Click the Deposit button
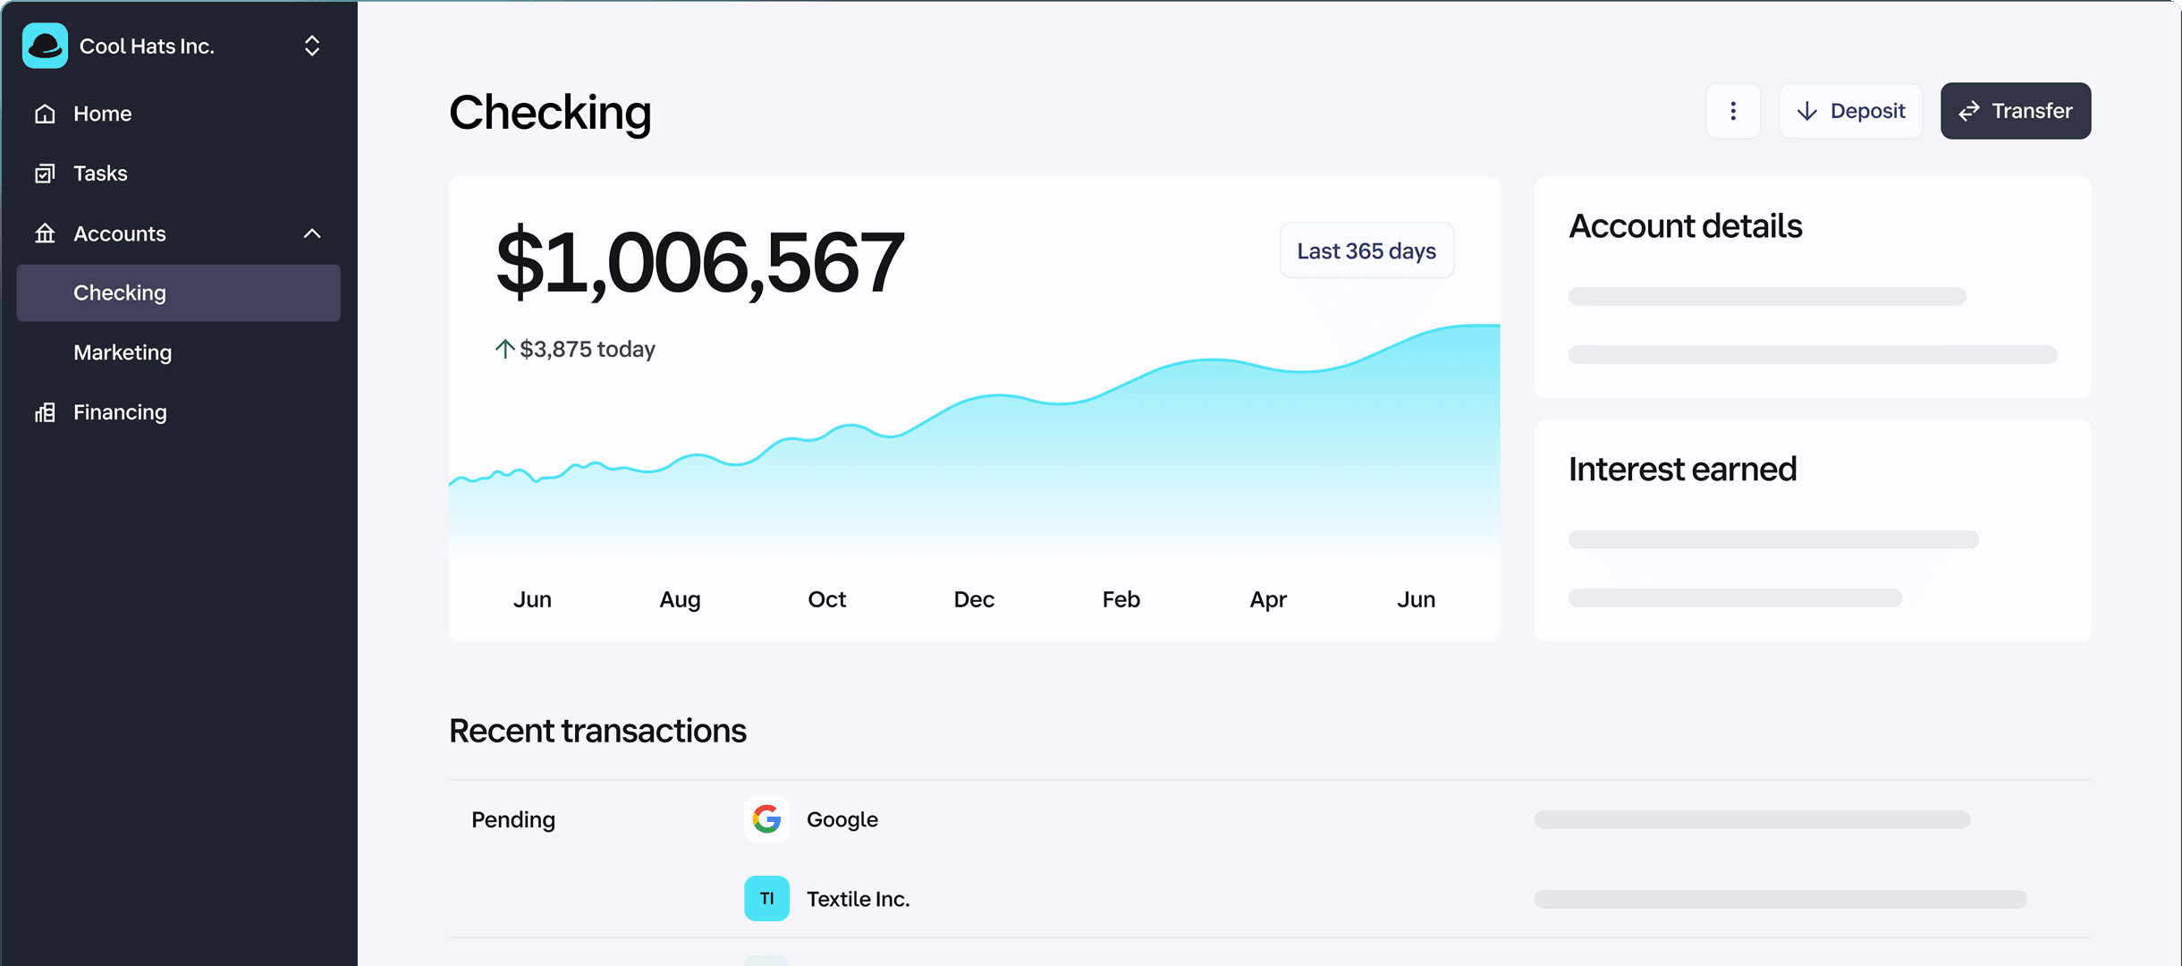This screenshot has height=966, width=2182. [x=1850, y=110]
